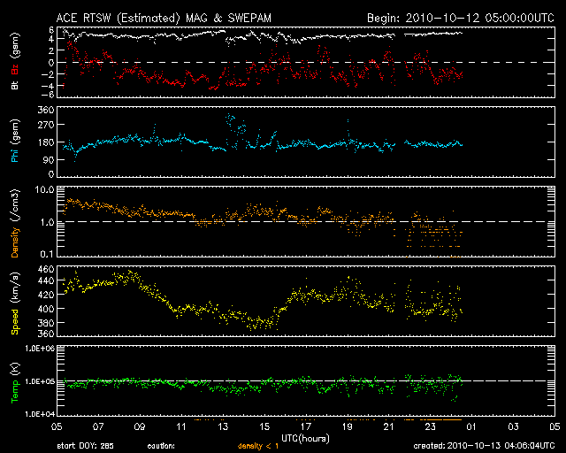566x453 pixels.
Task: Click the "460" tick on the Speed axis
Action: tap(46, 269)
